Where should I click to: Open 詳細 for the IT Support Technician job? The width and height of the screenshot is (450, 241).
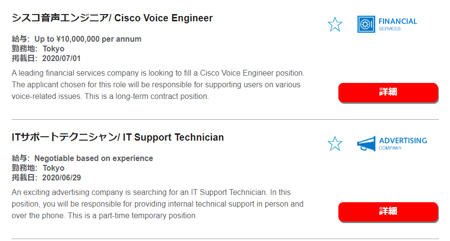click(x=388, y=211)
